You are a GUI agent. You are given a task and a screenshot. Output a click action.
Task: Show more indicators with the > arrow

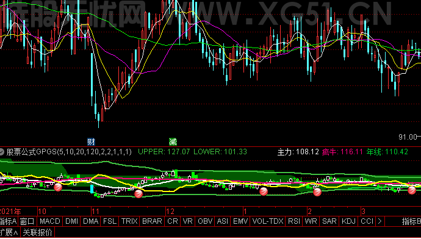pyautogui.click(x=380, y=221)
